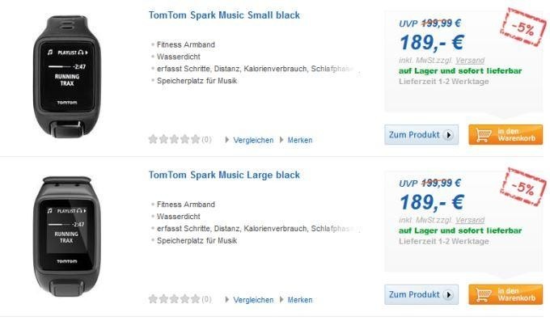The width and height of the screenshot is (550, 321).
Task: Click the Small black watch product image
Action: coord(67,77)
